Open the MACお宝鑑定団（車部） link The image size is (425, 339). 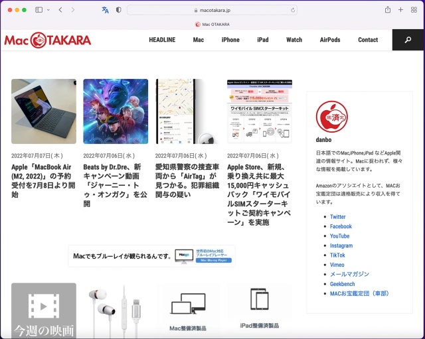tap(359, 293)
